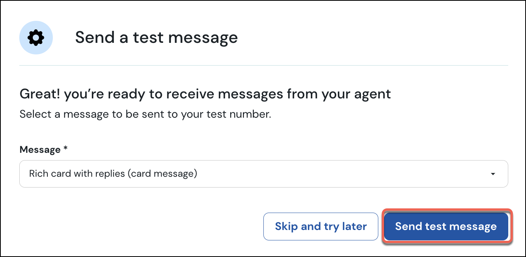Click Send test message
The width and height of the screenshot is (526, 257).
[x=446, y=227]
